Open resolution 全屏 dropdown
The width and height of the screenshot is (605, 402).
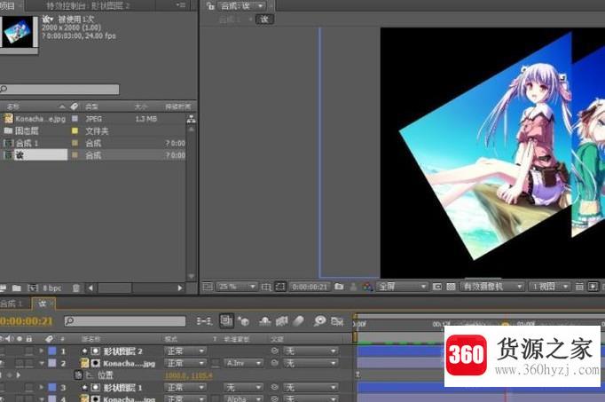[401, 287]
